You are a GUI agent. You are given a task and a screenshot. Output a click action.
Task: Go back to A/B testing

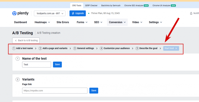(26, 40)
